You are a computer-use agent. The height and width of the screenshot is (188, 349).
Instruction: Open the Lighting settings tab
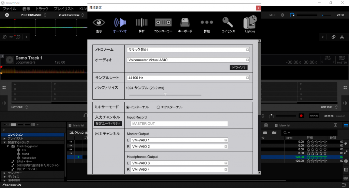coord(250,24)
